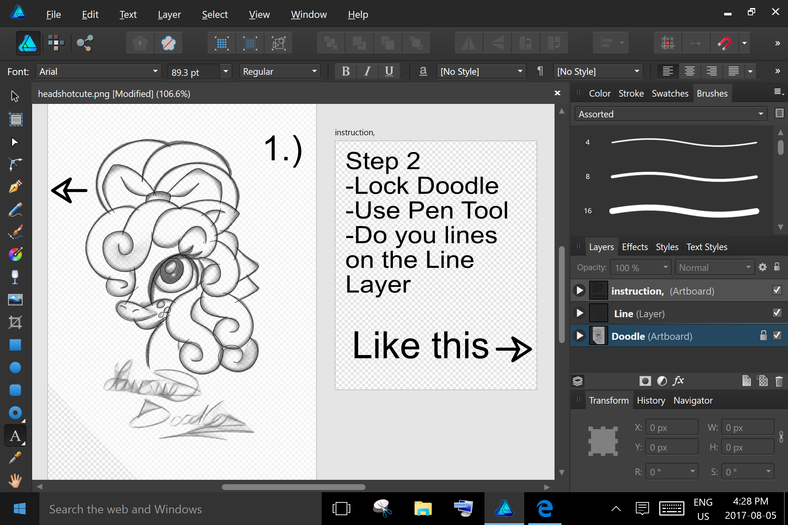788x525 pixels.
Task: Unlock the Doodle artboard padlock
Action: [764, 335]
